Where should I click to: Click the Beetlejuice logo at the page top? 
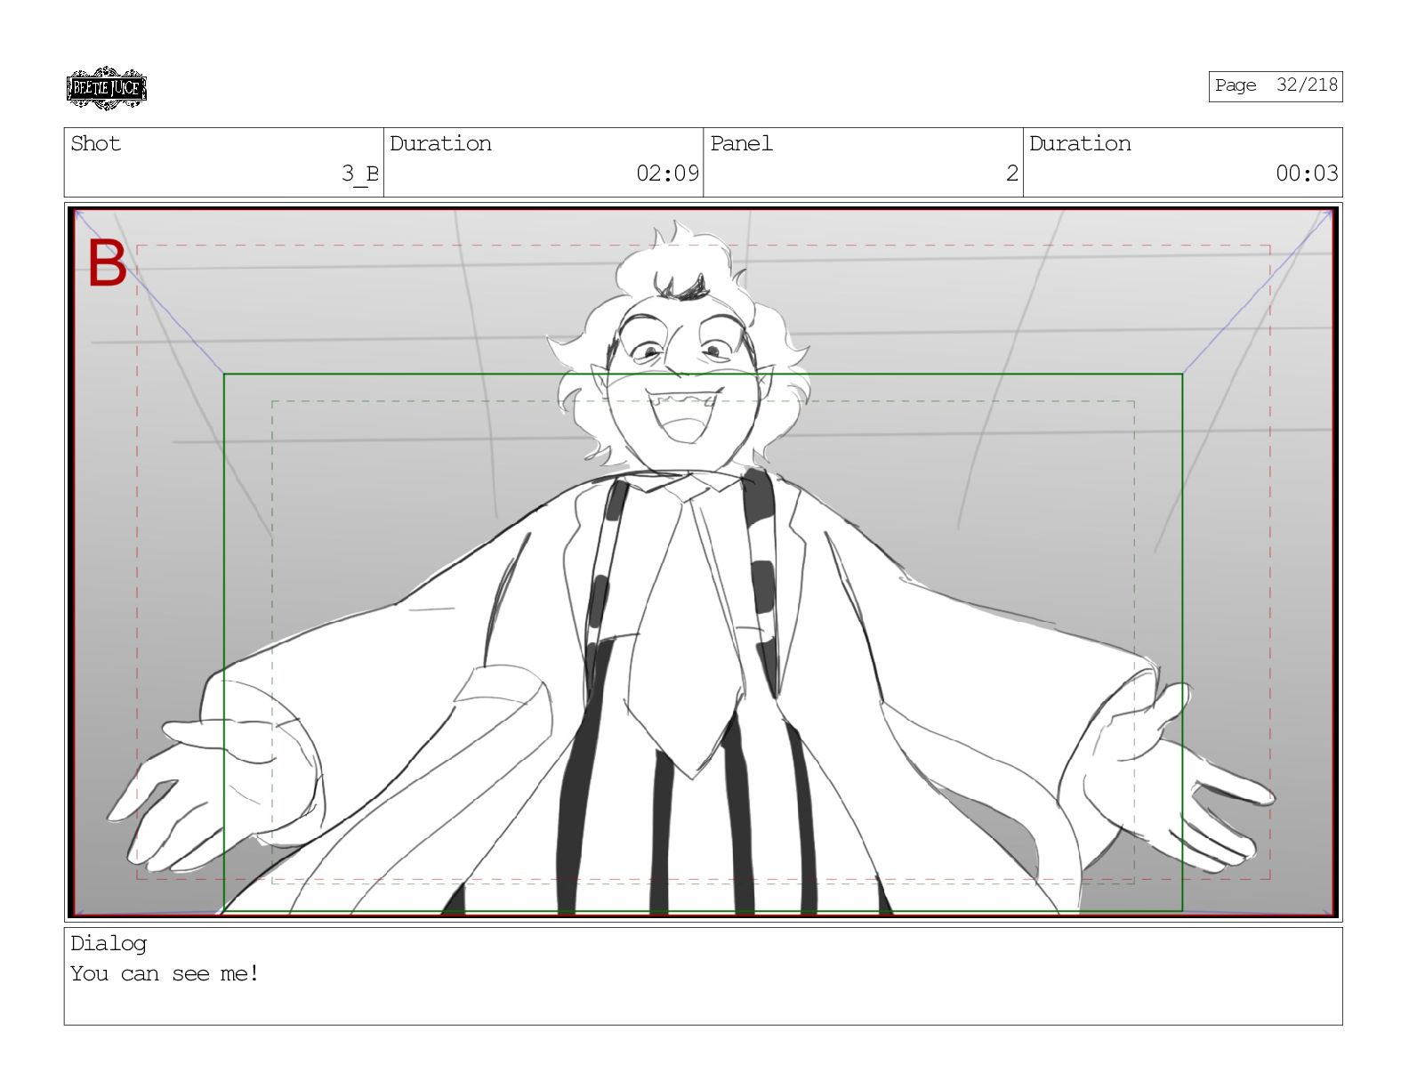tap(106, 88)
